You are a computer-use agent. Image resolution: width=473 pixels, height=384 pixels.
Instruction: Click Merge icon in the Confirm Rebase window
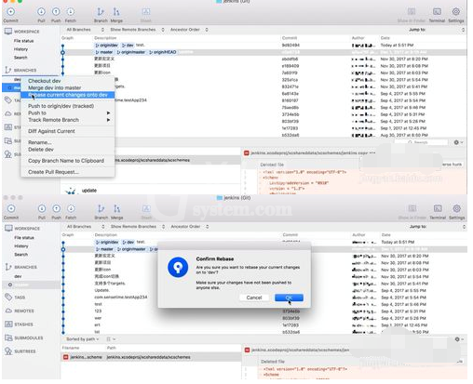[x=117, y=208]
